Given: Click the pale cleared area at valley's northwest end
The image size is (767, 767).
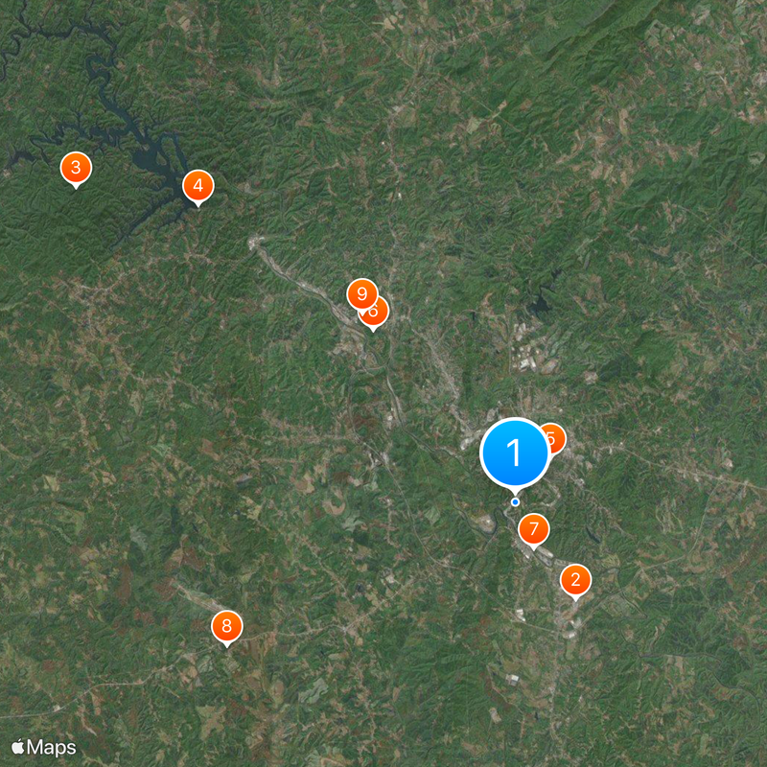Looking at the screenshot, I should [x=257, y=243].
